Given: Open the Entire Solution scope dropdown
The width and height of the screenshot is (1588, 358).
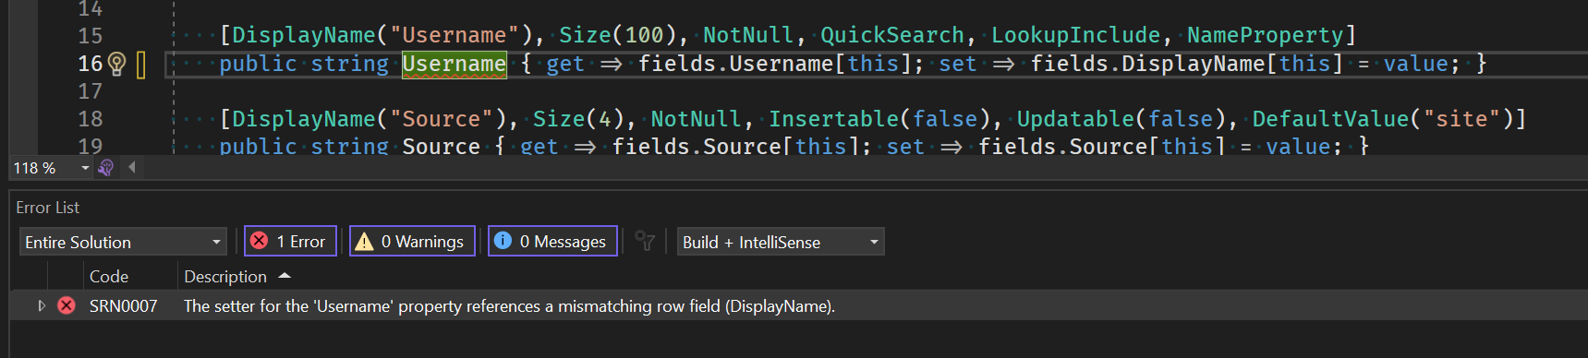Looking at the screenshot, I should pyautogui.click(x=123, y=242).
